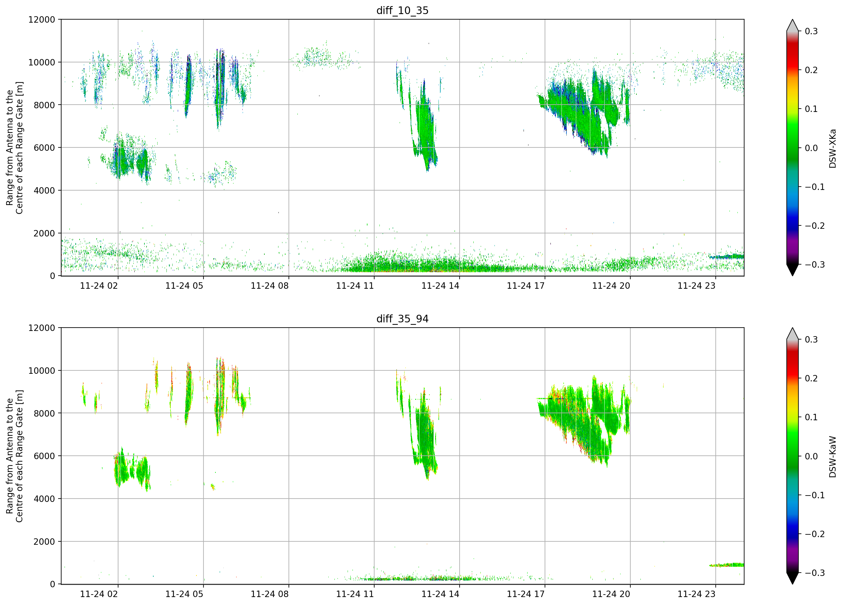The height and width of the screenshot is (605, 843).
Task: Click the −0.3 tick on DSW-XKa colorbar
Action: (815, 265)
